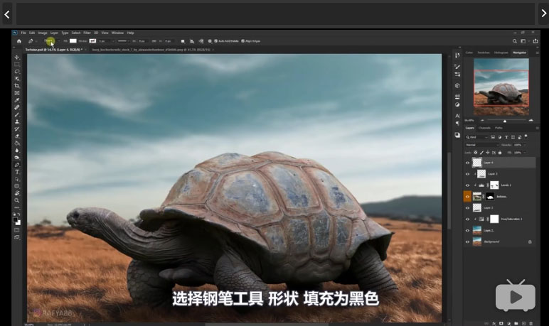549x326 pixels.
Task: Select the Horizontal Type tool
Action: click(17, 172)
